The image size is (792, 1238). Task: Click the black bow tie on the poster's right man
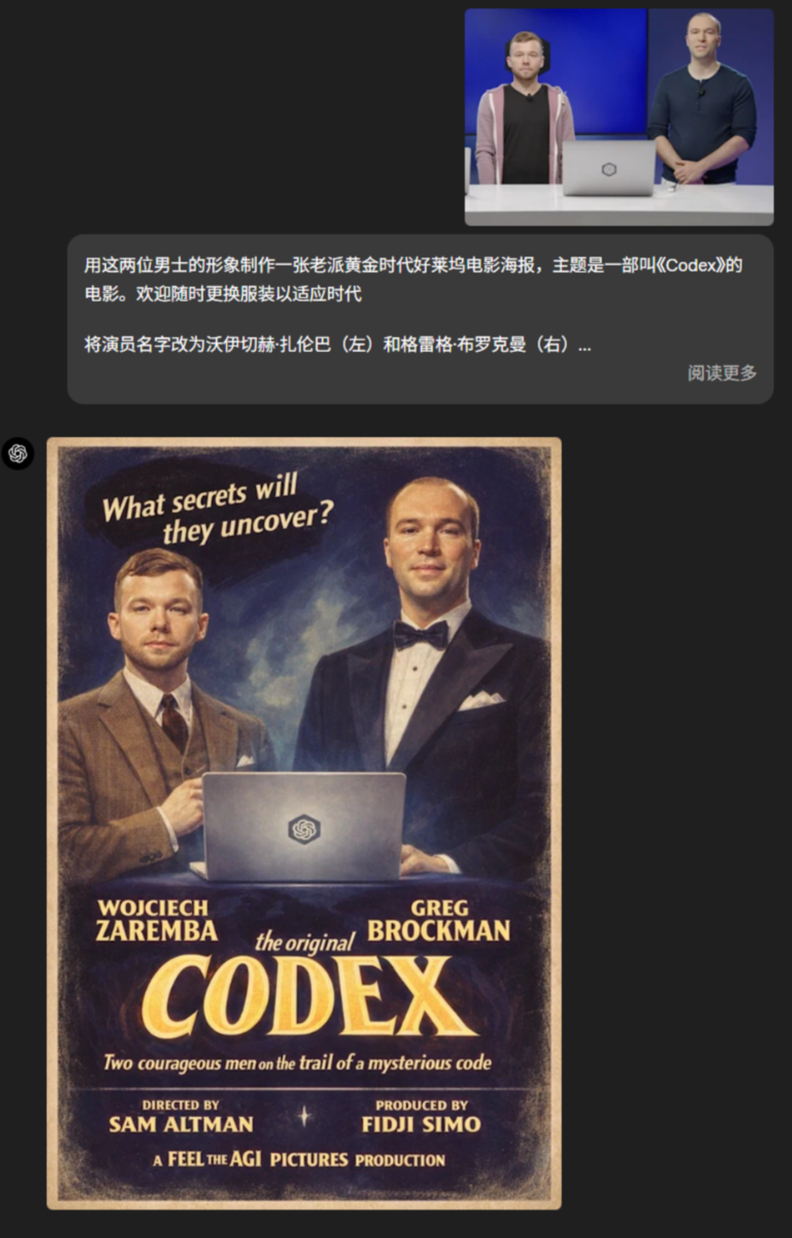pyautogui.click(x=420, y=634)
